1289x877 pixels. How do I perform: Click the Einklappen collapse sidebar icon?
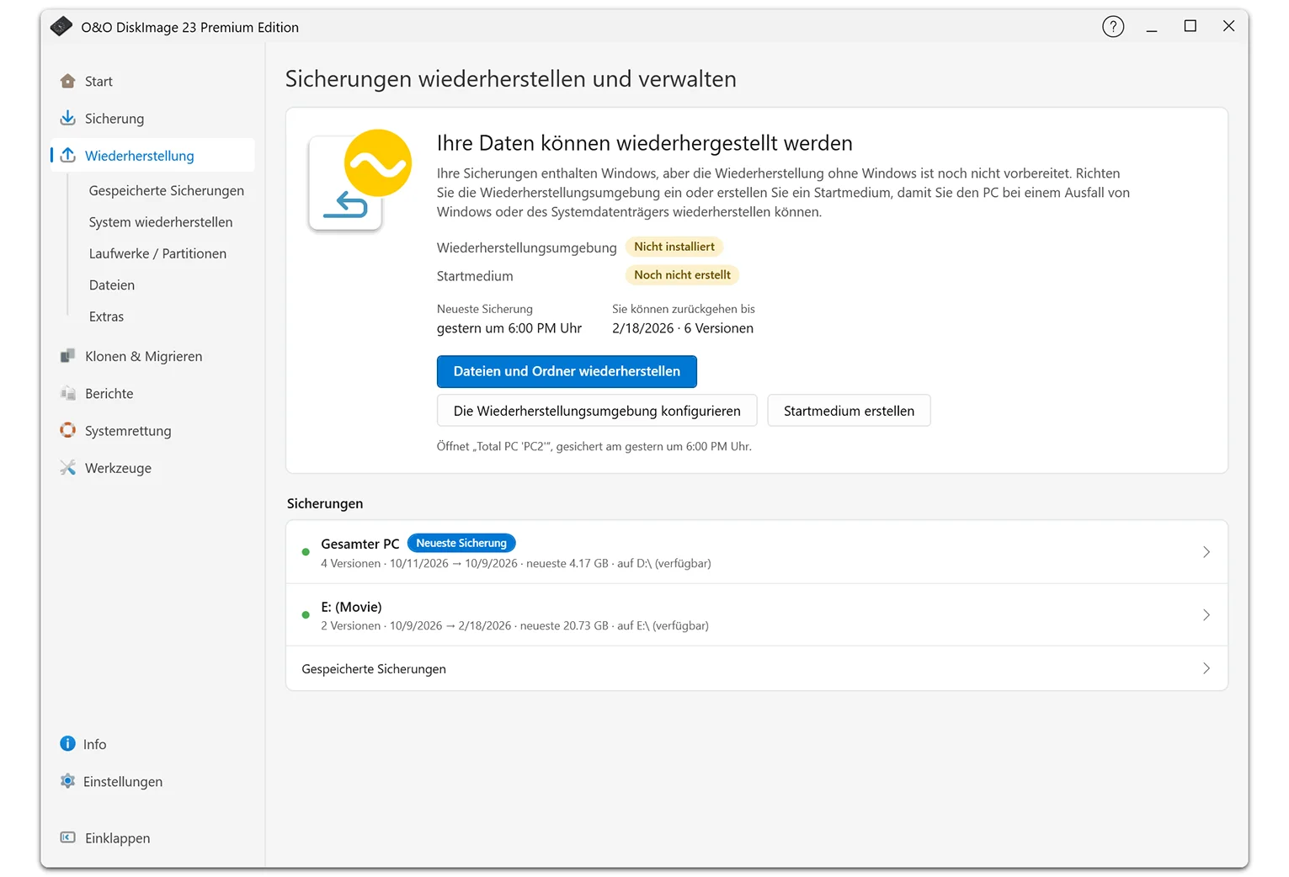click(x=68, y=837)
